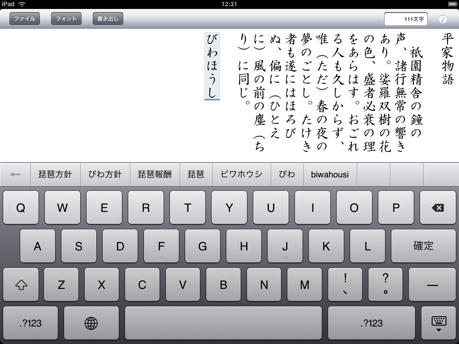Tap the info icon in the toolbar
Viewport: 459px width, 344px height.
[442, 19]
